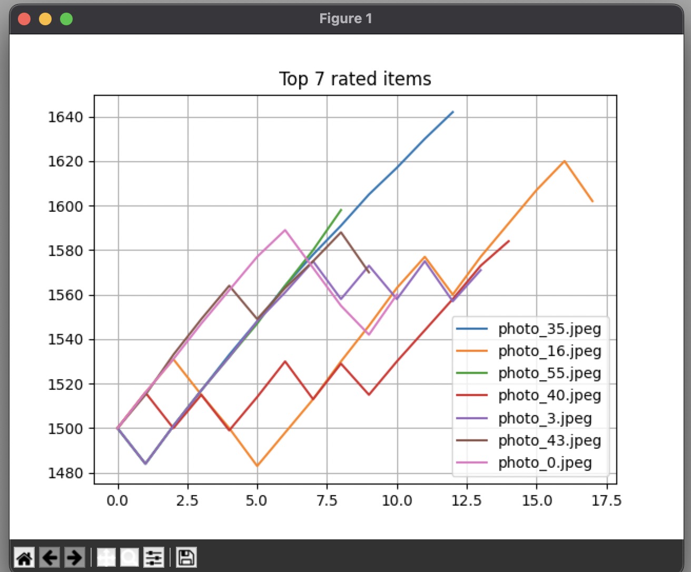Close the Figure 1 window
The image size is (691, 572).
[24, 19]
